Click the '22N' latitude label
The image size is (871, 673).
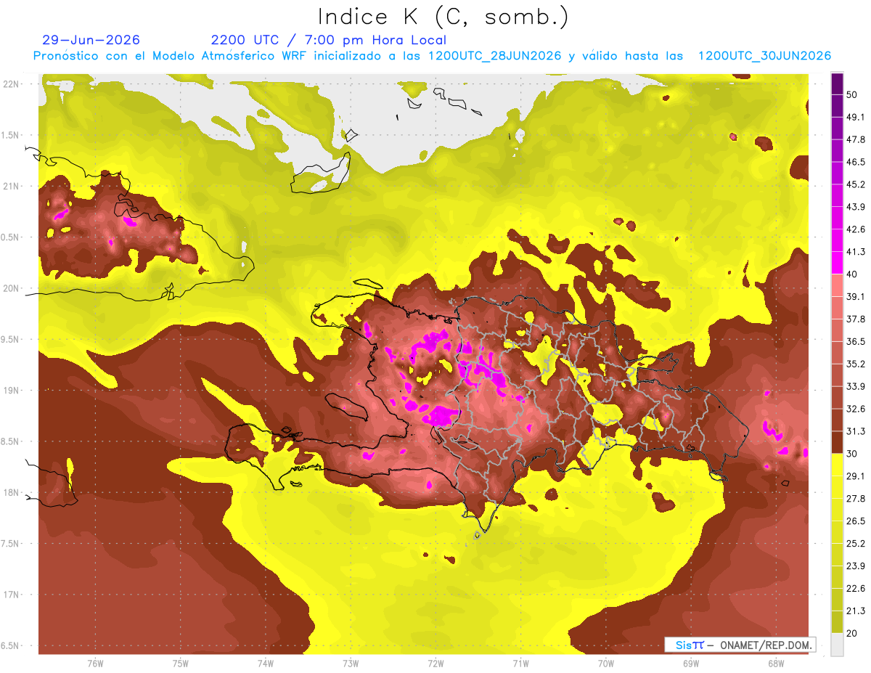pos(12,83)
